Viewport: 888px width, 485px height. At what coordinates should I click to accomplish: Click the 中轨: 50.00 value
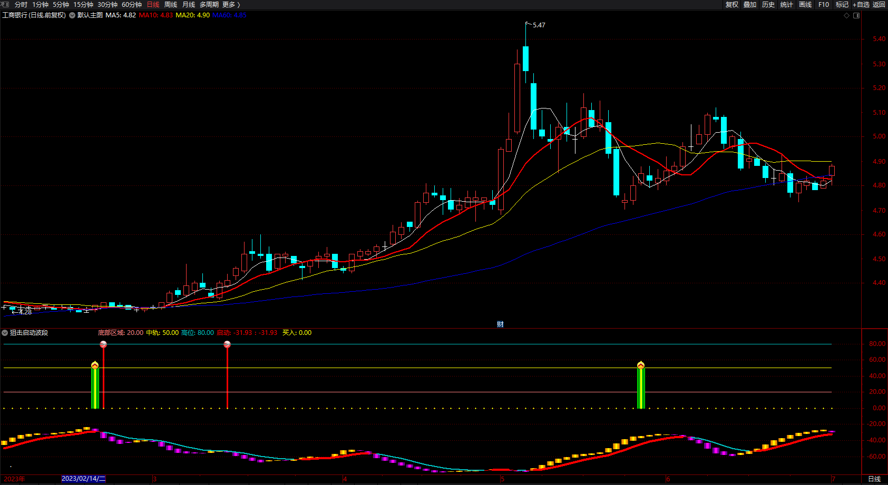click(x=162, y=333)
